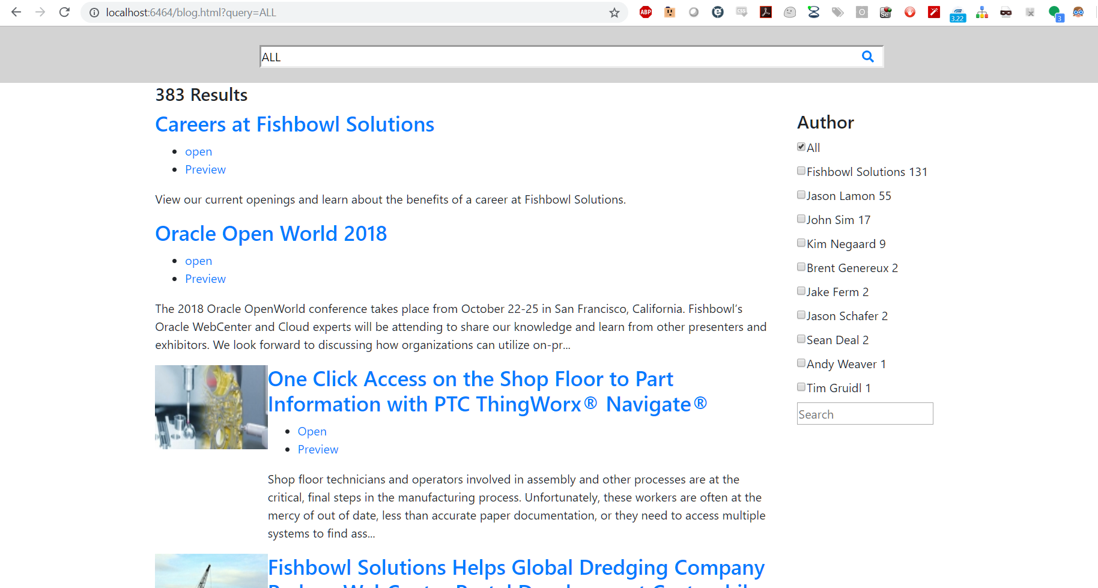The image size is (1098, 588).
Task: Submit search with the magnifier icon
Action: (867, 56)
